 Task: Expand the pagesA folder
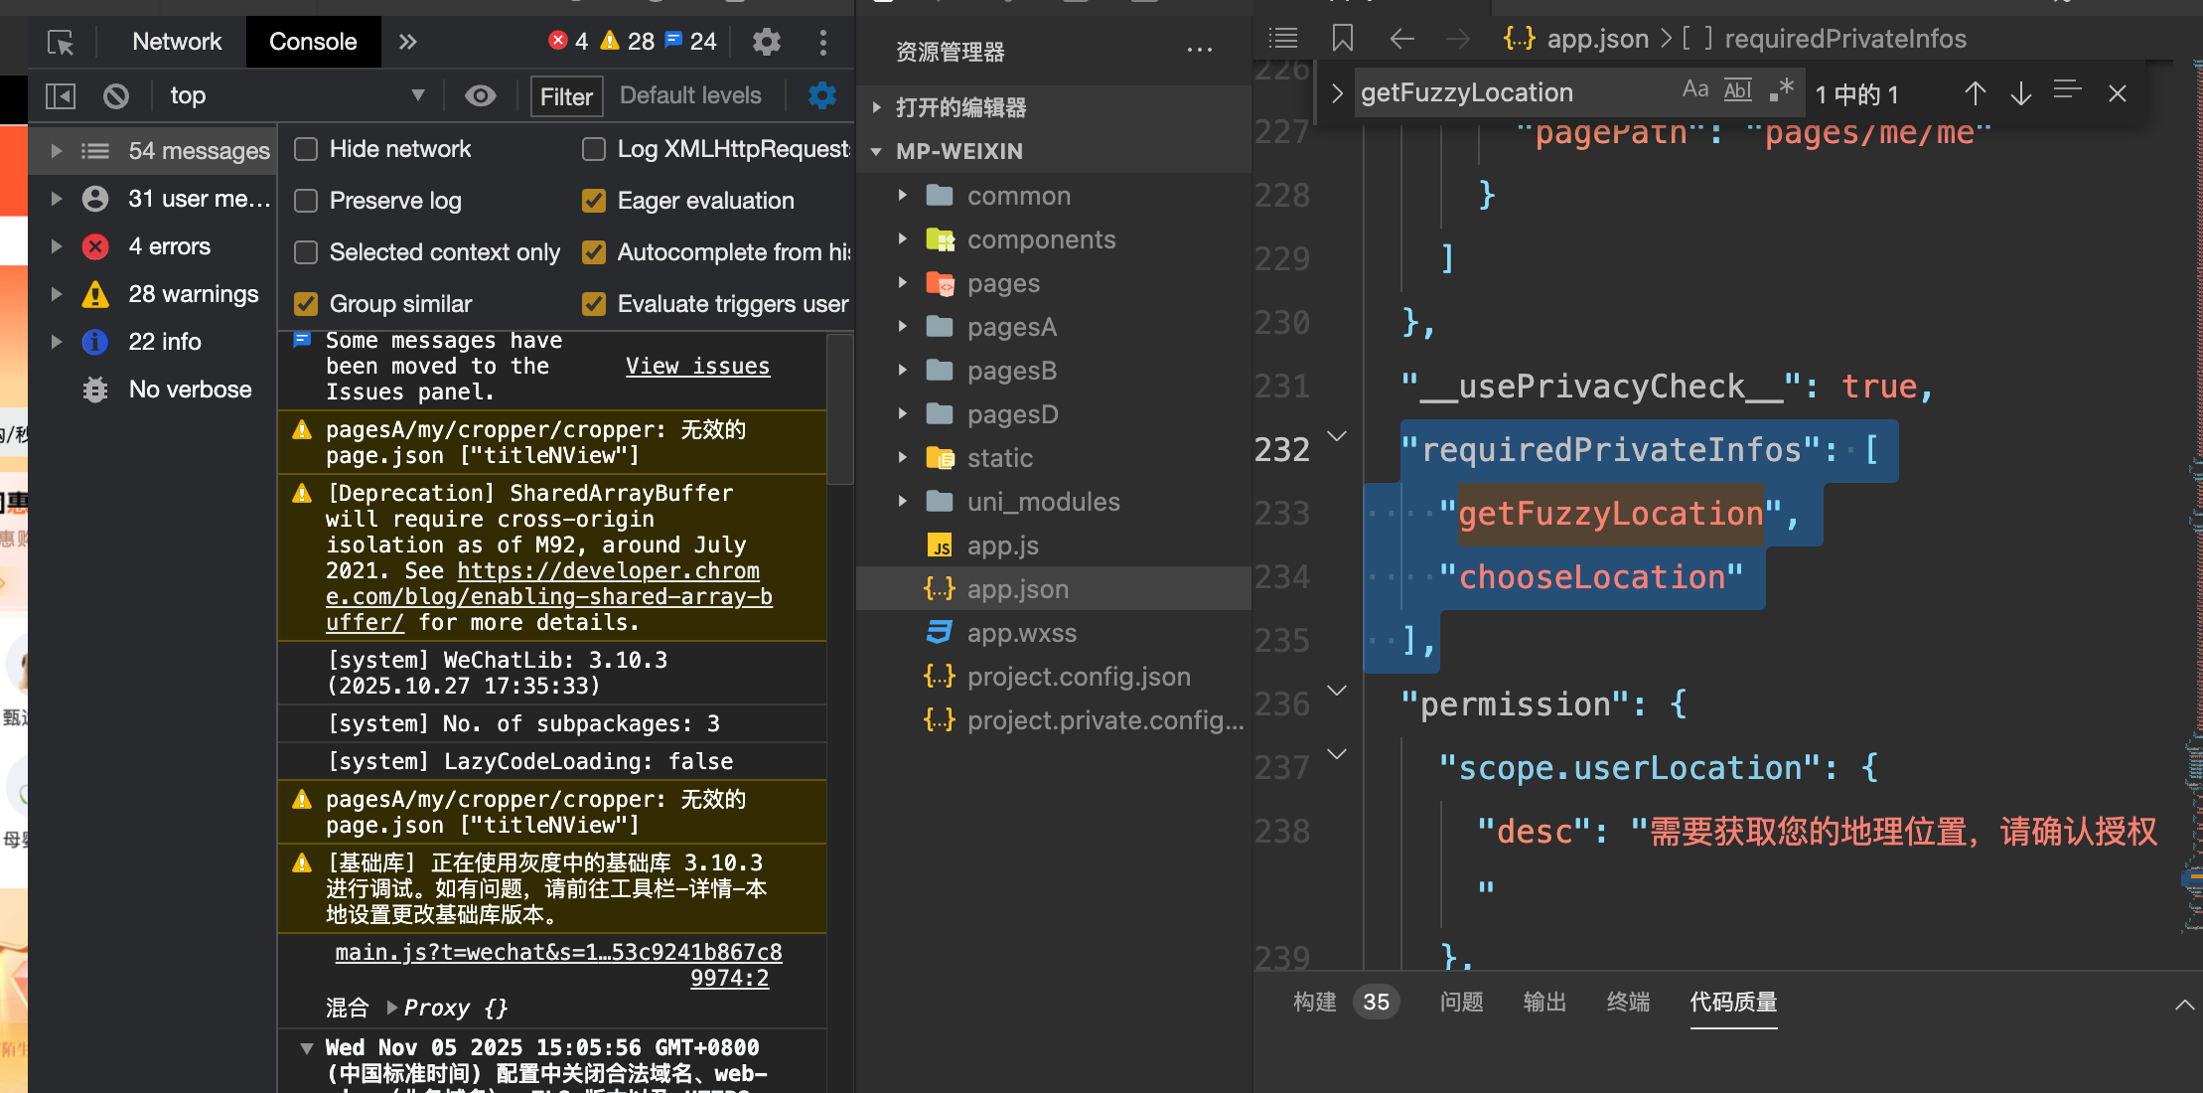click(x=903, y=327)
